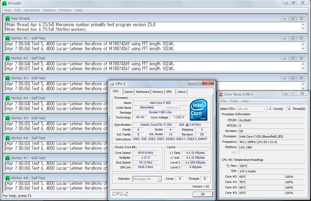Click the Worker #8 Self-Test window icon
311x201 pixels.
point(8,178)
